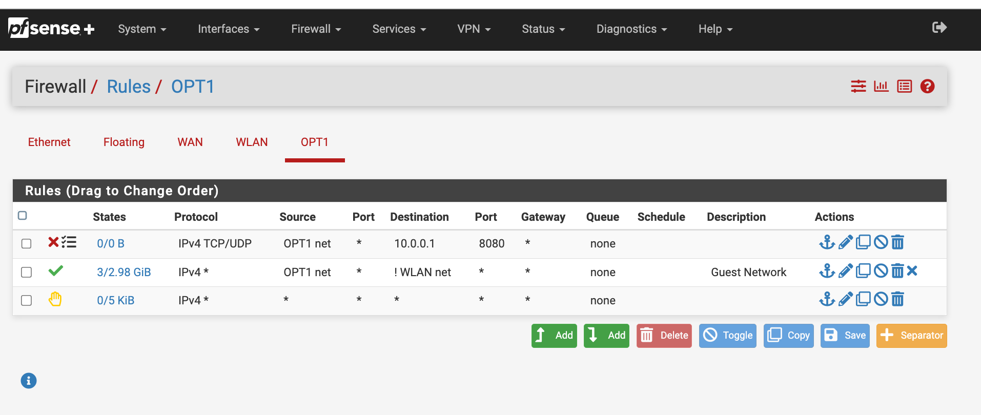Viewport: 981px width, 415px height.
Task: Open the Interfaces dropdown menu
Action: click(229, 29)
